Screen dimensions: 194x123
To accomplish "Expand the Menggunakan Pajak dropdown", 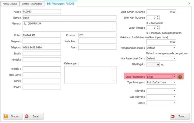I will click(x=174, y=48).
